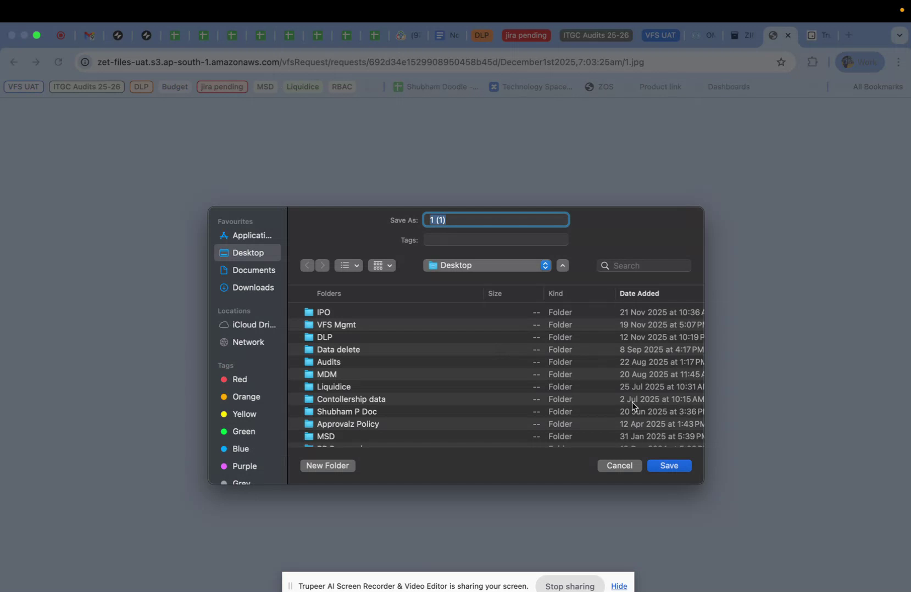This screenshot has width=911, height=592.
Task: Open the grouping options dropdown
Action: [x=382, y=265]
